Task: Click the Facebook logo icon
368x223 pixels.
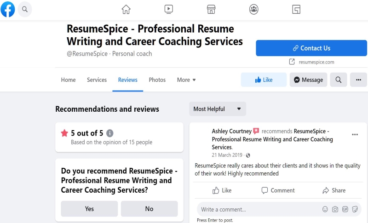Action: point(8,9)
